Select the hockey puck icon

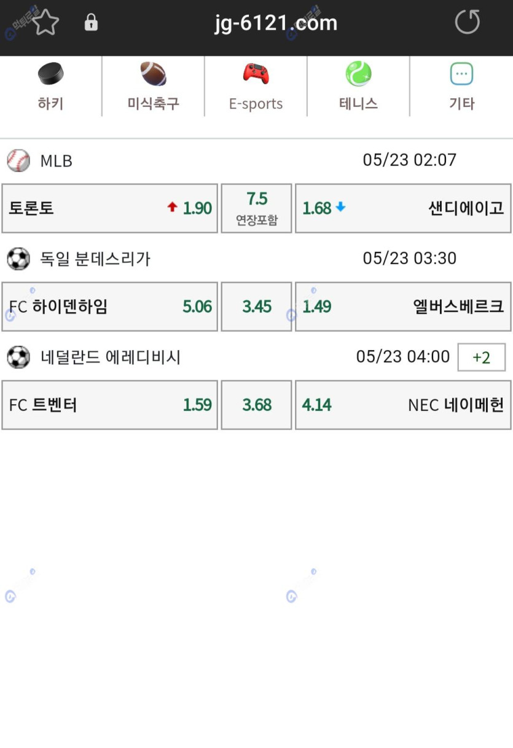coord(50,75)
